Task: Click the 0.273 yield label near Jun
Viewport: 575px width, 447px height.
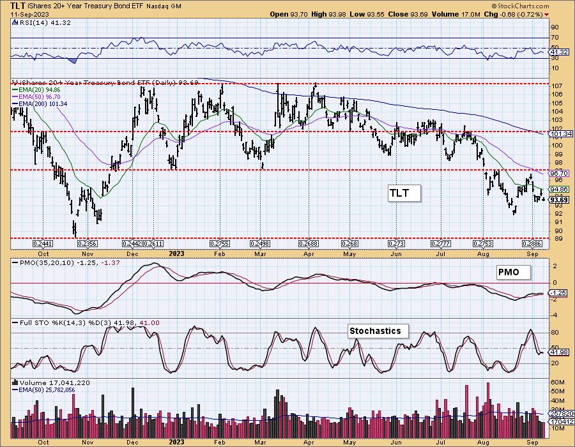Action: [396, 244]
